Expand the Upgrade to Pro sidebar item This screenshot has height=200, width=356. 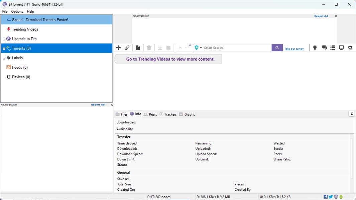pos(4,39)
